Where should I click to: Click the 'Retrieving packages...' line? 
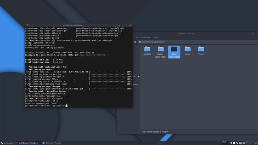(40, 70)
